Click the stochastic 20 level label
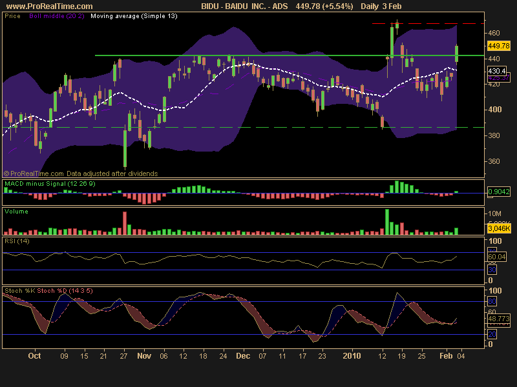The image size is (517, 387). click(492, 334)
